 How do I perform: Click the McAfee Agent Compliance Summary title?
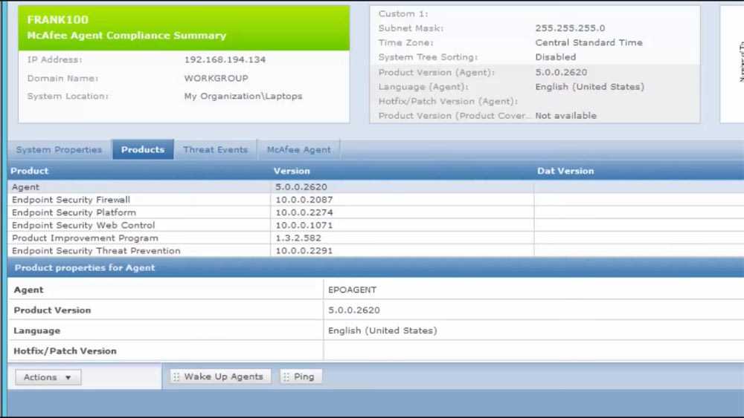126,36
